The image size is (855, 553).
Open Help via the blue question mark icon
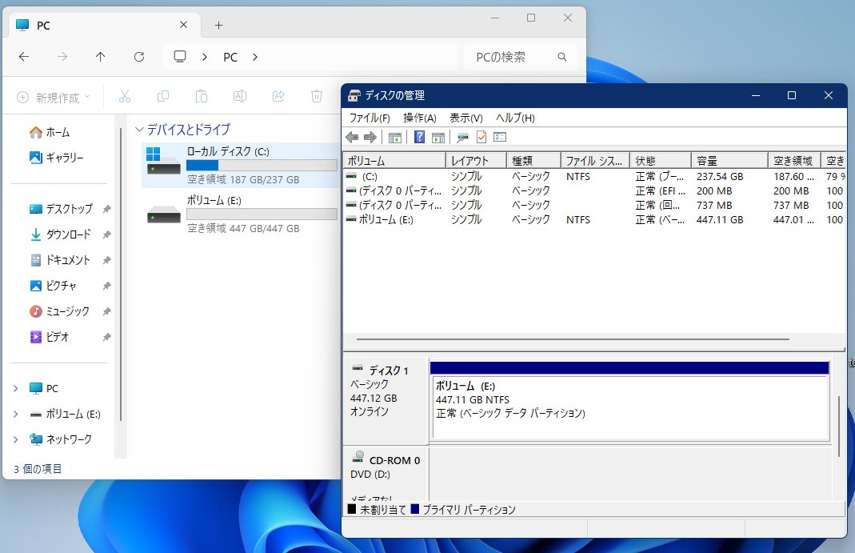point(419,138)
